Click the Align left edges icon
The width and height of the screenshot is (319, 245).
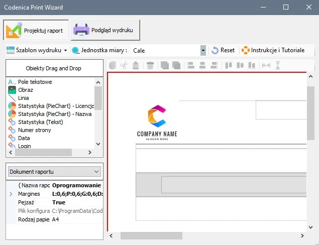[191, 65]
